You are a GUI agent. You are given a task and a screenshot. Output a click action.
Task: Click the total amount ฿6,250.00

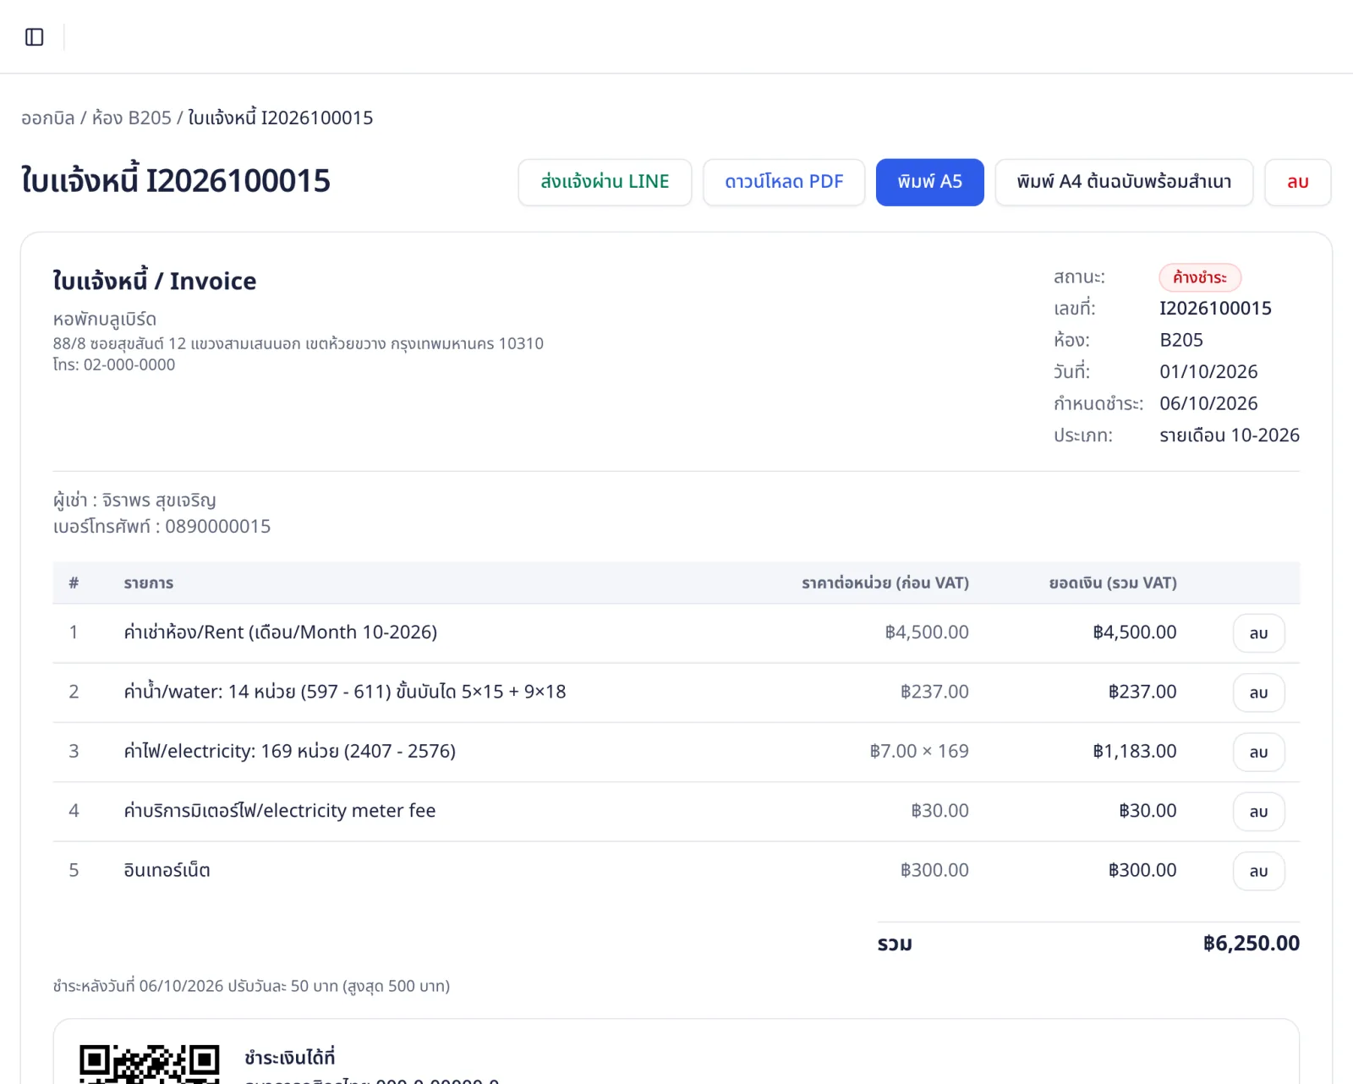pyautogui.click(x=1252, y=943)
